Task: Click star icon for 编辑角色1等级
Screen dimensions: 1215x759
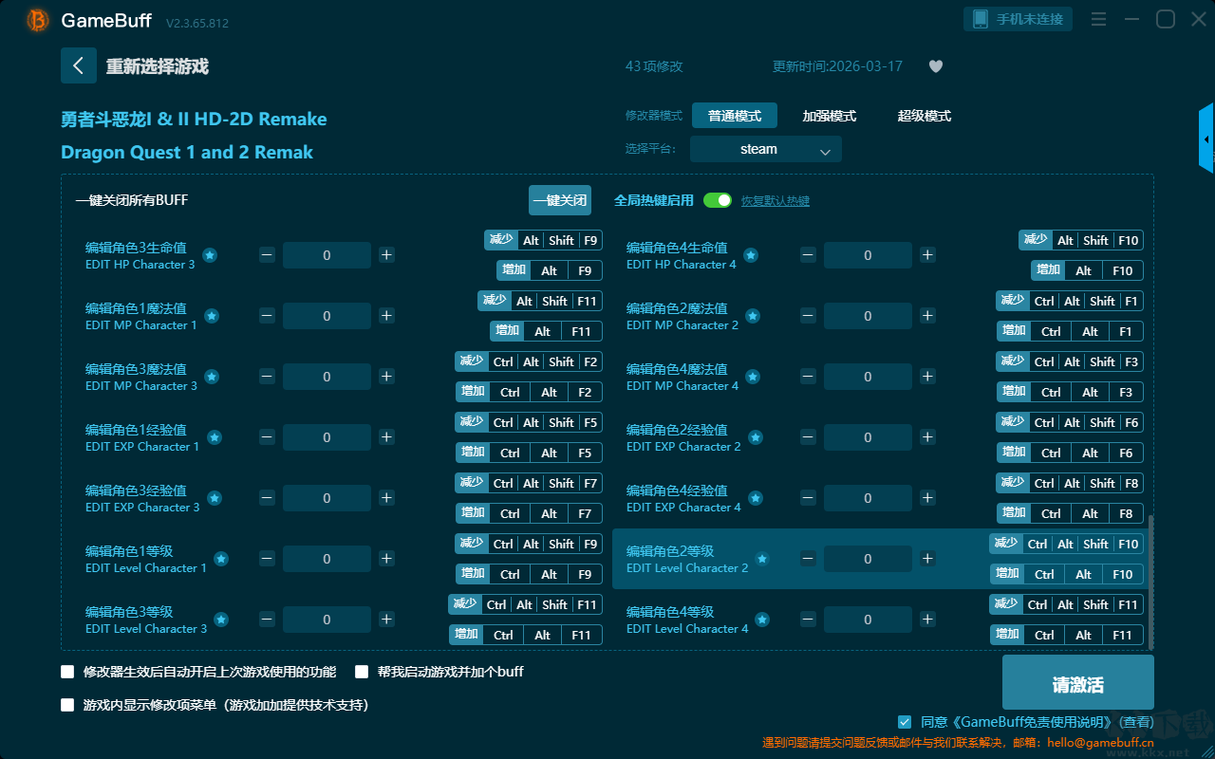Action: [x=221, y=559]
